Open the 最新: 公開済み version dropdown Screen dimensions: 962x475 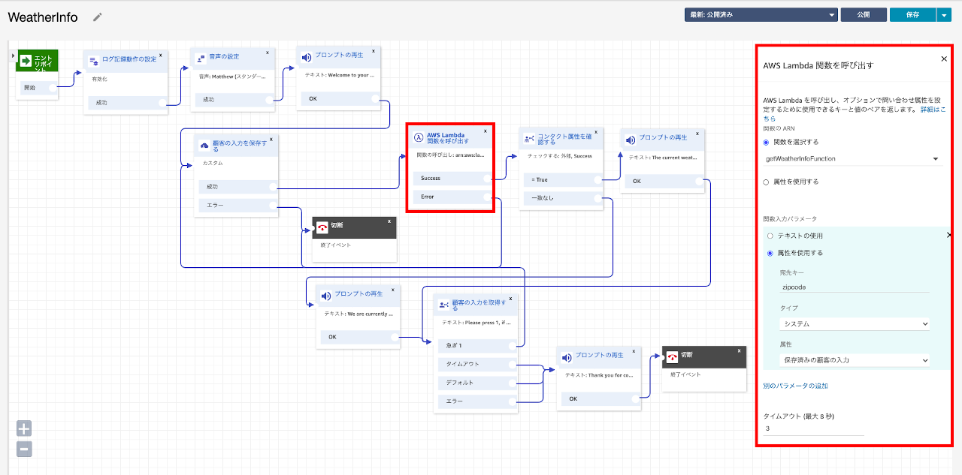[x=761, y=14]
